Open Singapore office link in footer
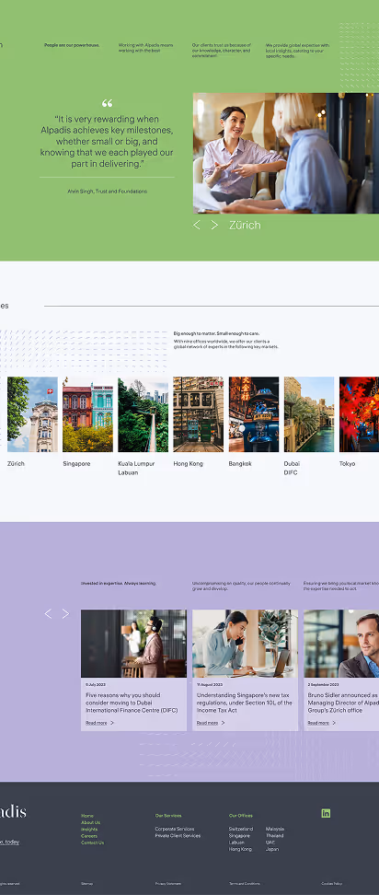379x895 pixels. [x=239, y=836]
